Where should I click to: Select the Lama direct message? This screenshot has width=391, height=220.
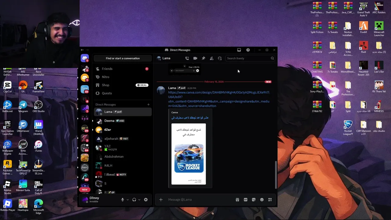point(122,112)
